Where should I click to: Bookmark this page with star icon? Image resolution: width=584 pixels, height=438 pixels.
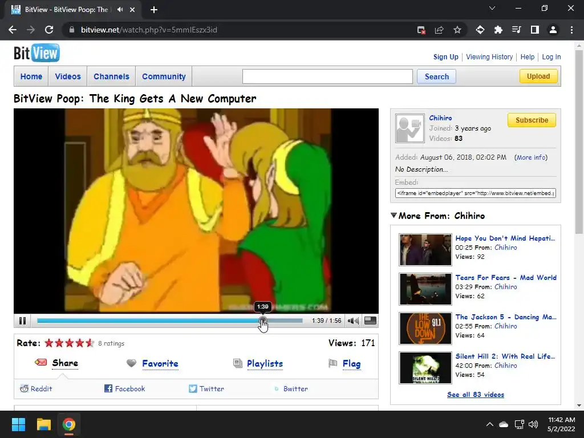(x=457, y=30)
